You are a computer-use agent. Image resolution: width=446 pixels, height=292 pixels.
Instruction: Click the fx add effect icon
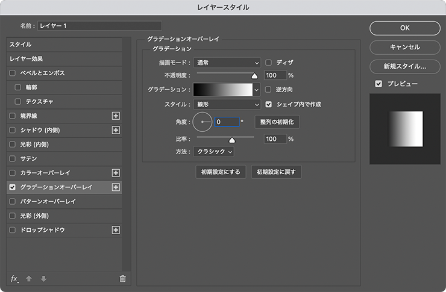point(15,278)
